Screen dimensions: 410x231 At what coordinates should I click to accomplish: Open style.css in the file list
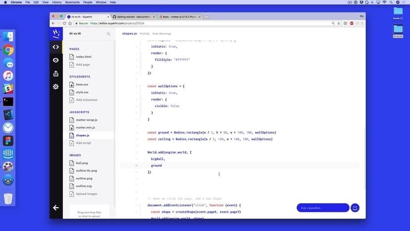(82, 92)
